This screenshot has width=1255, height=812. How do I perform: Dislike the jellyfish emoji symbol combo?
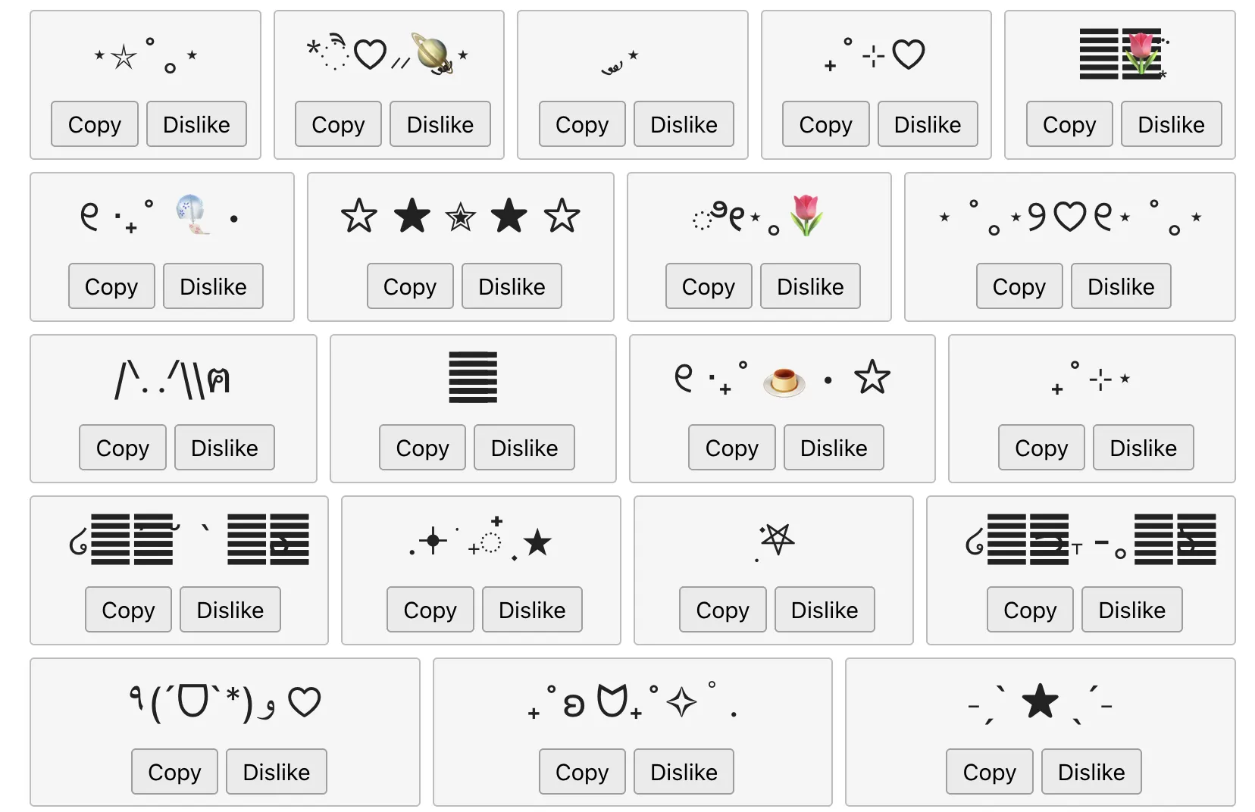(x=213, y=286)
